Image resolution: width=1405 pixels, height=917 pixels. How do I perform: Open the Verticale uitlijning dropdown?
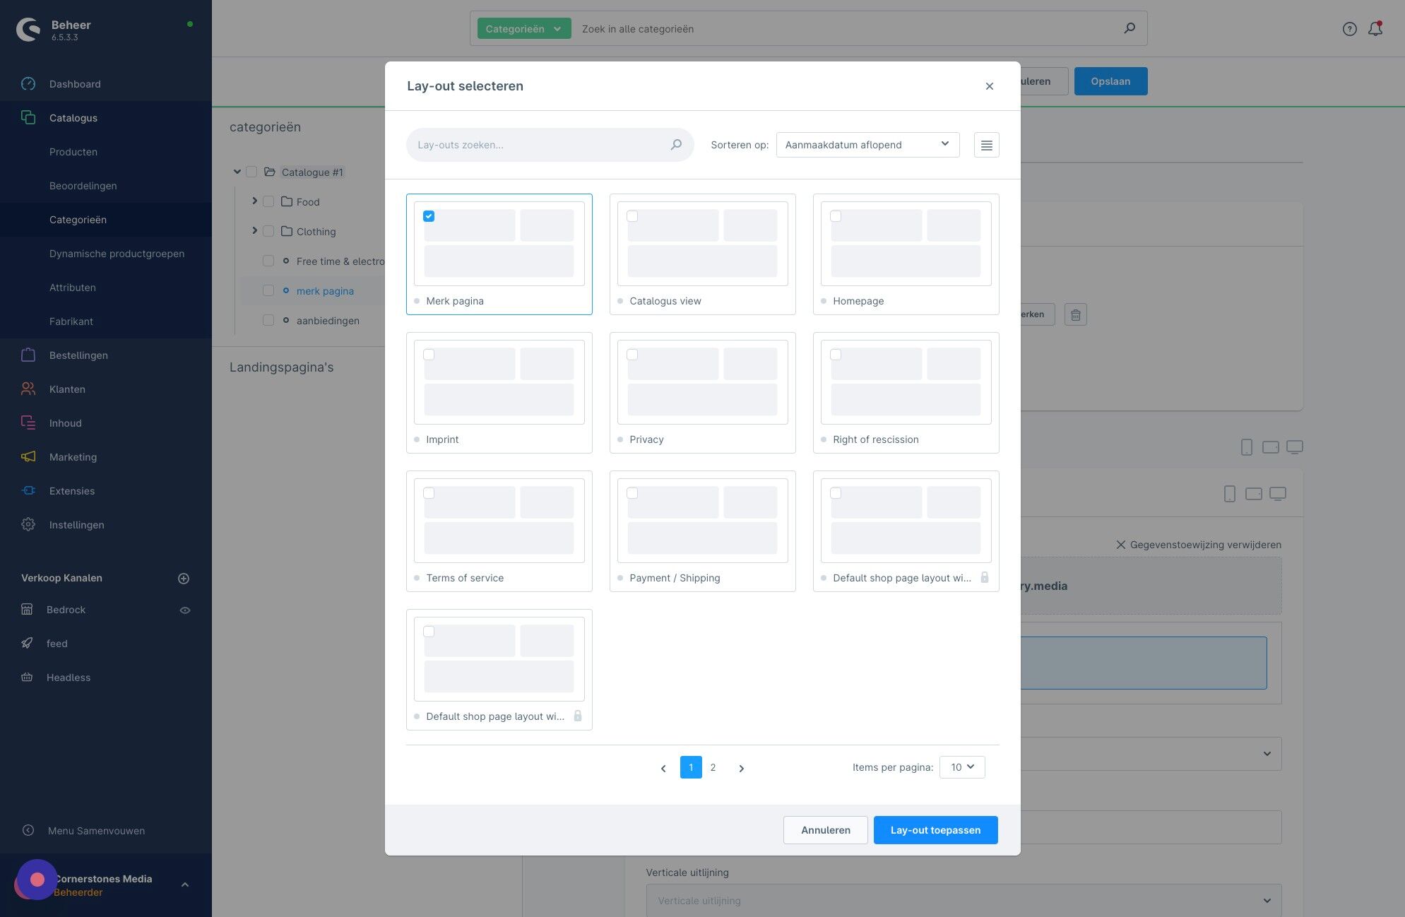pyautogui.click(x=964, y=901)
